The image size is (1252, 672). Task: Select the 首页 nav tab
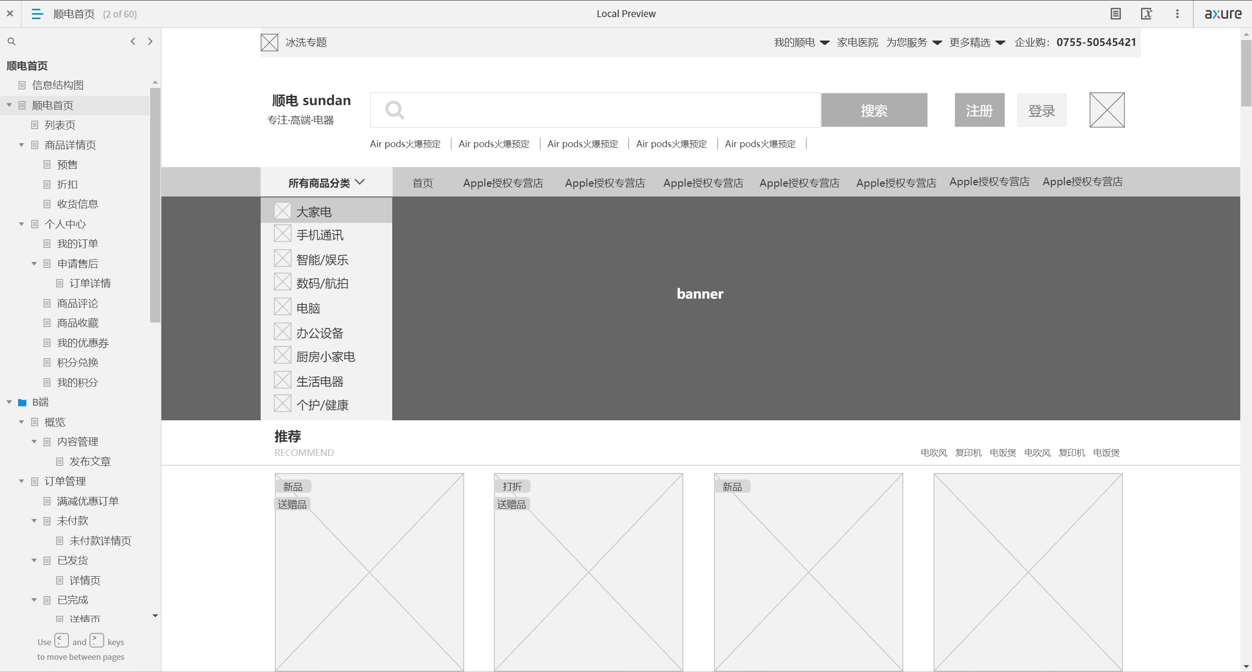(x=423, y=183)
